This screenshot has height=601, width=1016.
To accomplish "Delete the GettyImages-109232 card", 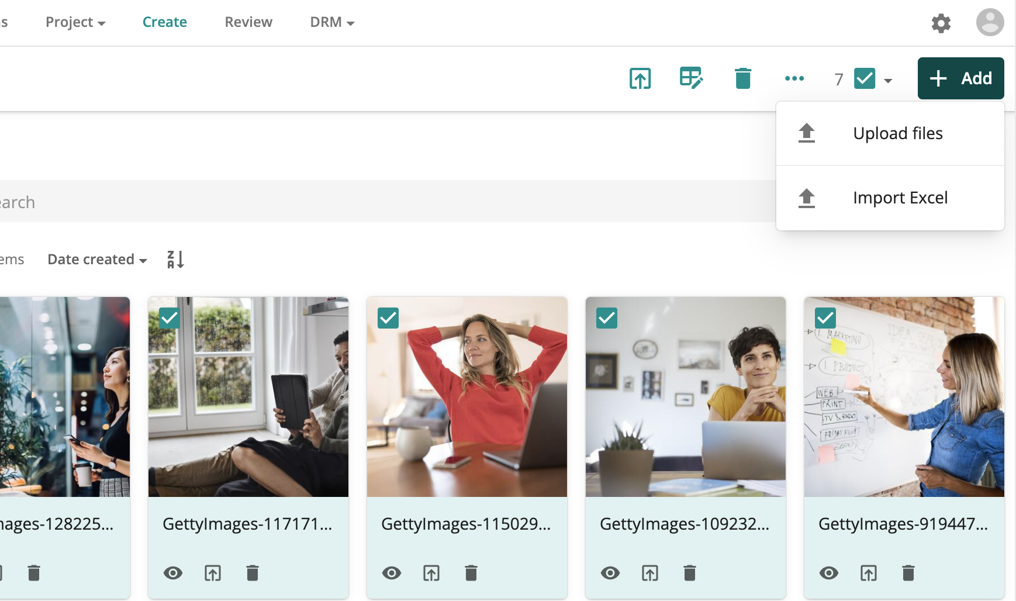I will pyautogui.click(x=690, y=573).
